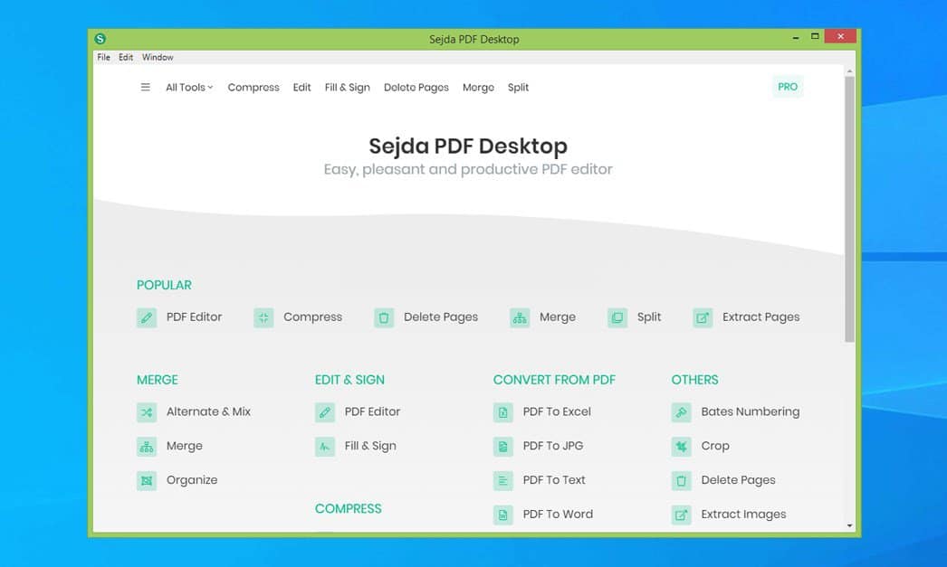Open Delete Pages link under Popular
Viewport: 947px width, 567px height.
pos(441,317)
